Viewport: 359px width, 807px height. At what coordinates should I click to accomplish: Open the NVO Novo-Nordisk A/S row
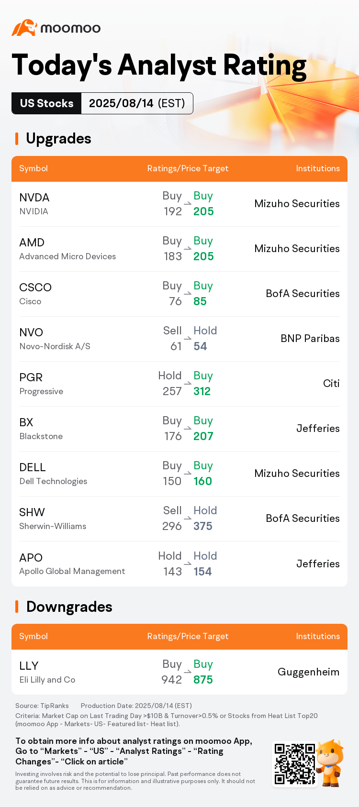pyautogui.click(x=55, y=339)
